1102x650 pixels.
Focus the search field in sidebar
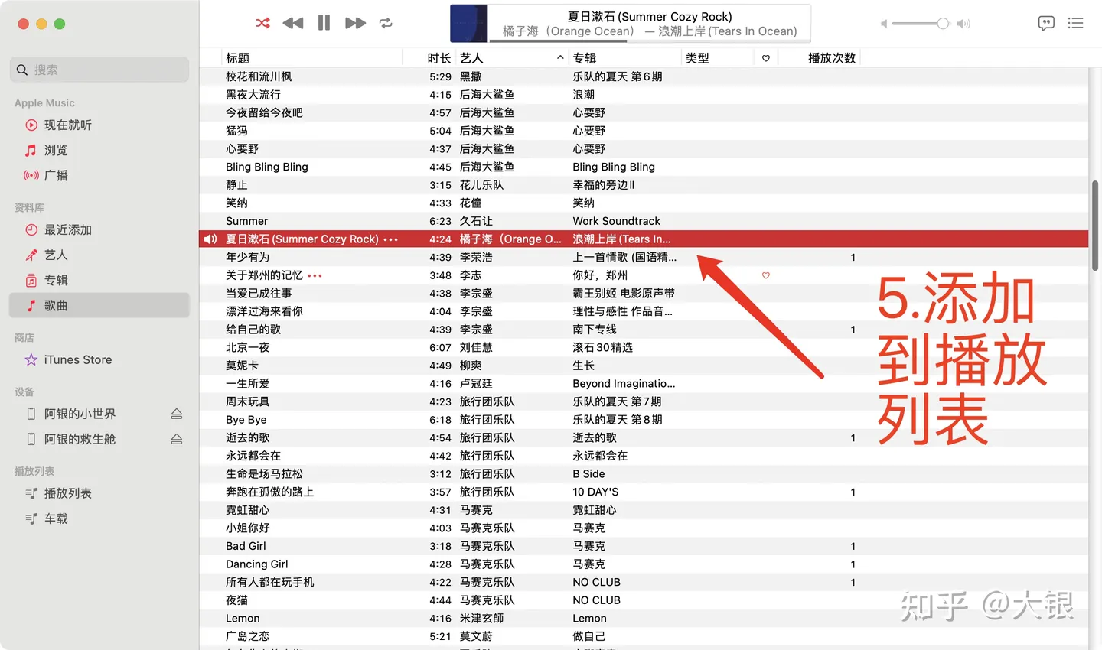pos(99,70)
